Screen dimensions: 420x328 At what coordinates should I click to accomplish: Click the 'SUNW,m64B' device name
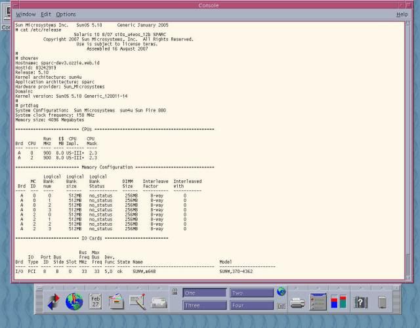click(x=144, y=271)
